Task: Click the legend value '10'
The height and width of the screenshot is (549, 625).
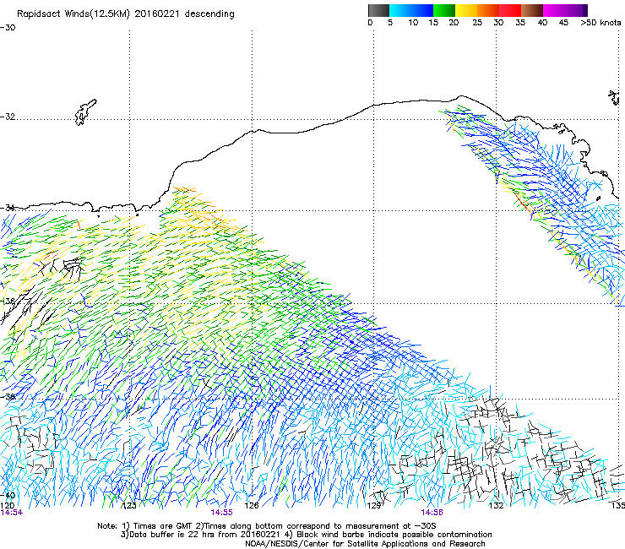Action: click(x=413, y=23)
